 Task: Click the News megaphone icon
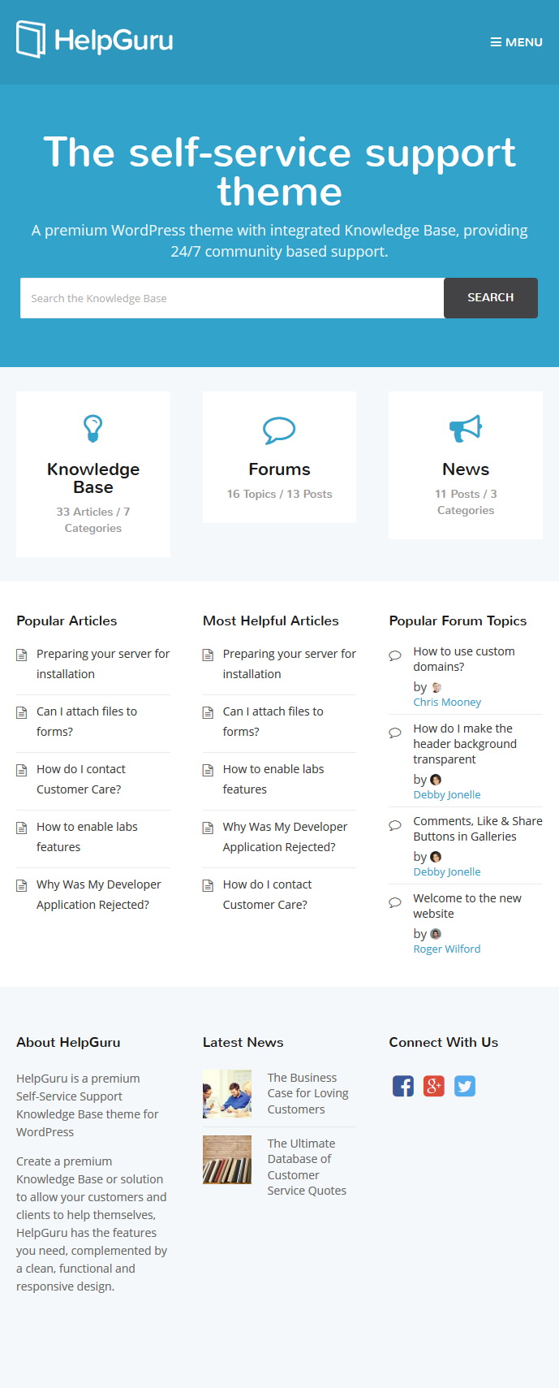point(466,428)
